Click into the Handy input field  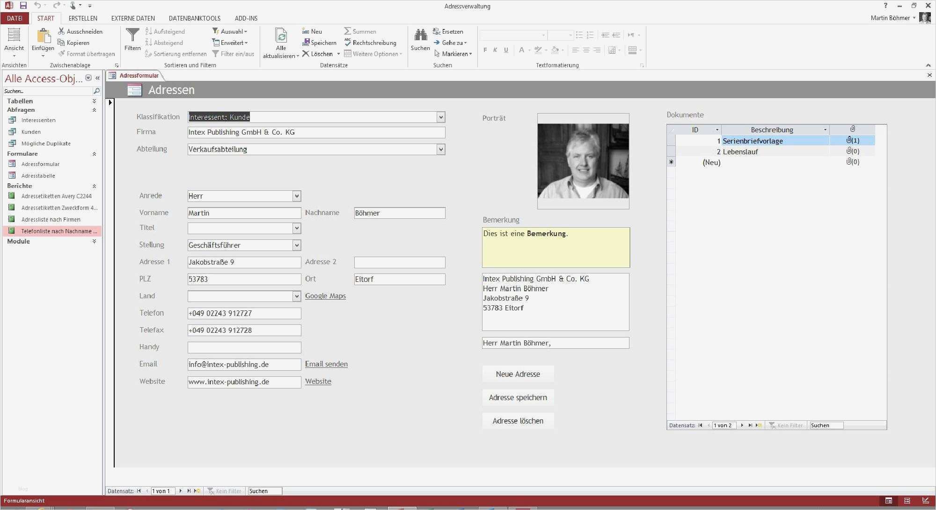pyautogui.click(x=244, y=347)
